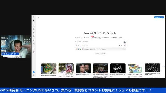Click the Google Drive icon in the tools bar
This screenshot has width=166, height=93.
(81, 49)
